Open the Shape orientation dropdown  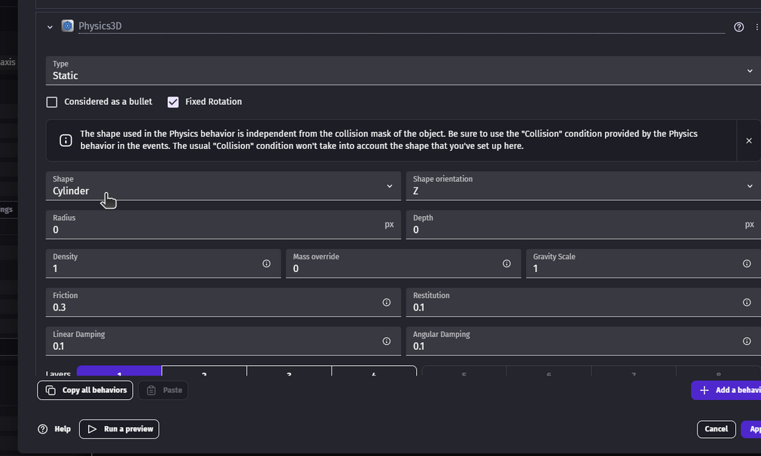pos(581,186)
